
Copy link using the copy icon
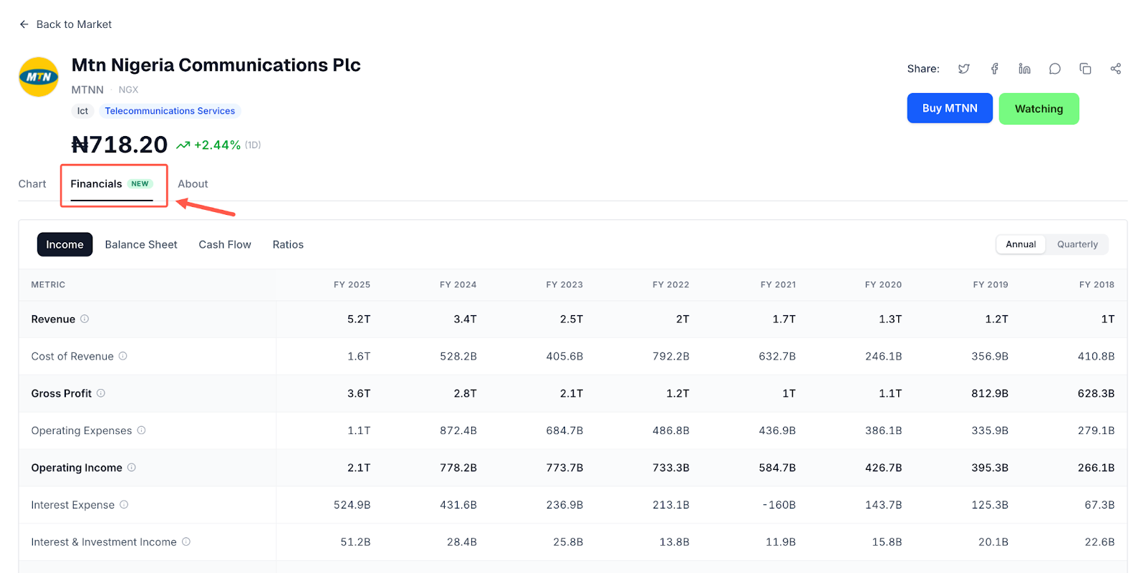(x=1085, y=69)
